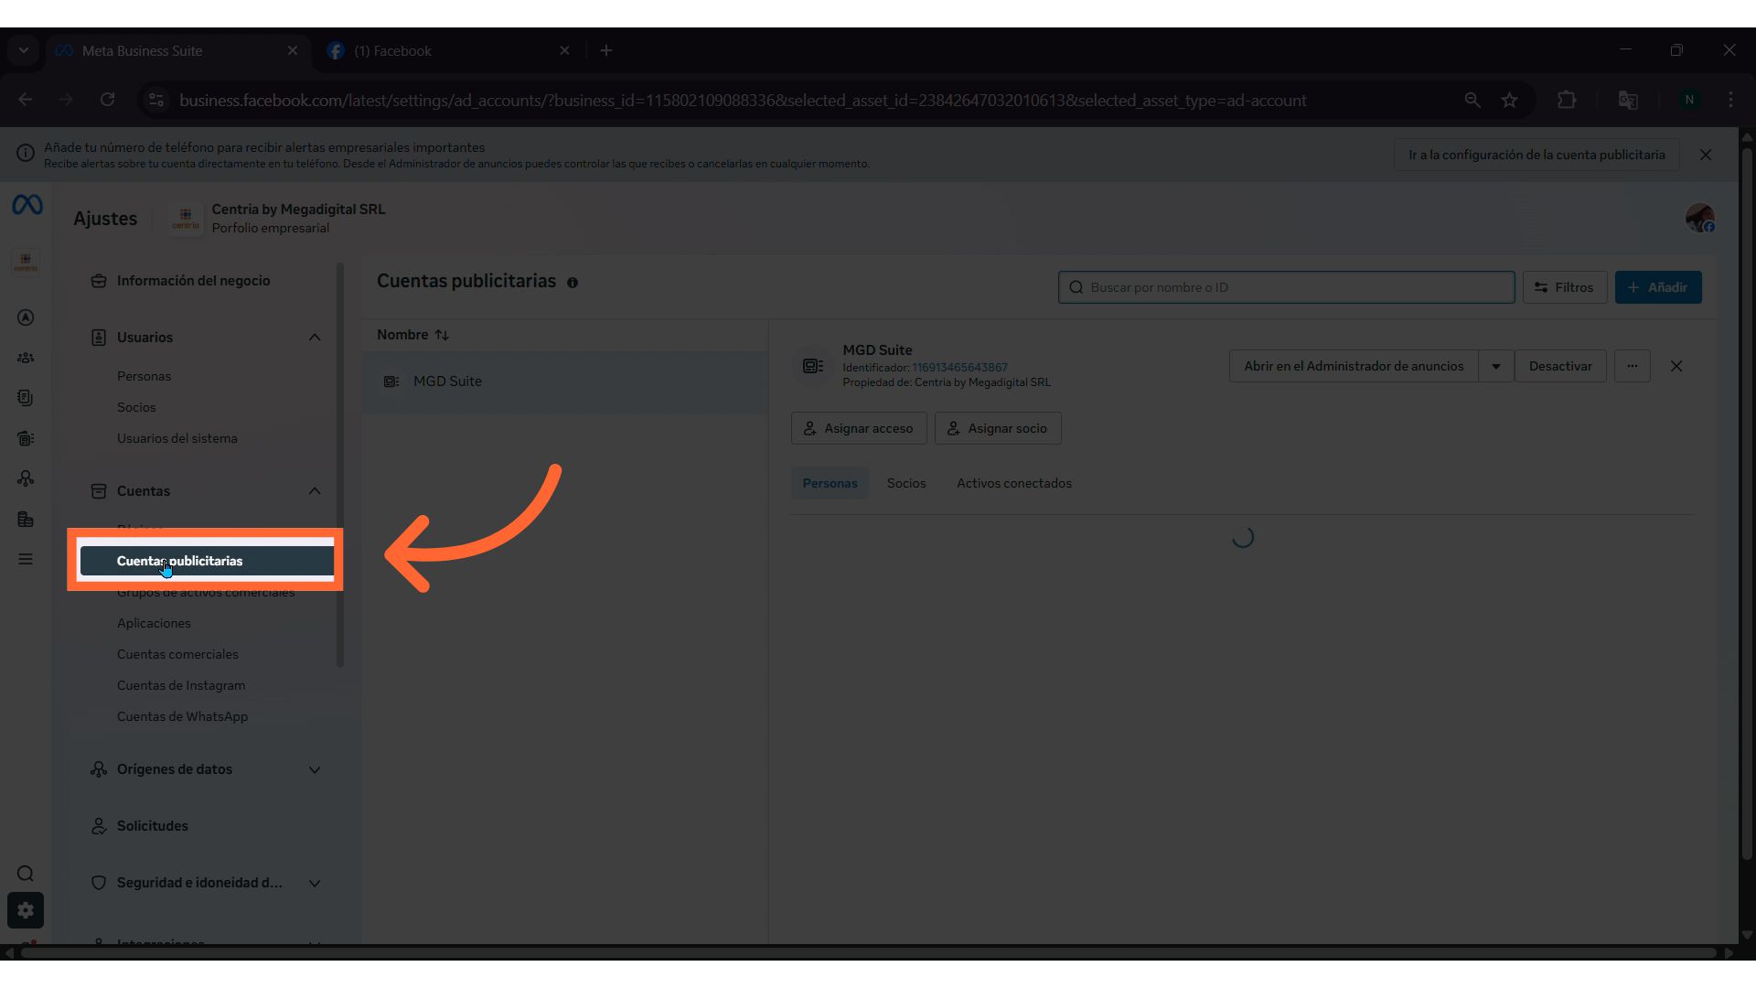Click the page vertical scrollbar
Viewport: 1756px width, 988px height.
point(1747,503)
